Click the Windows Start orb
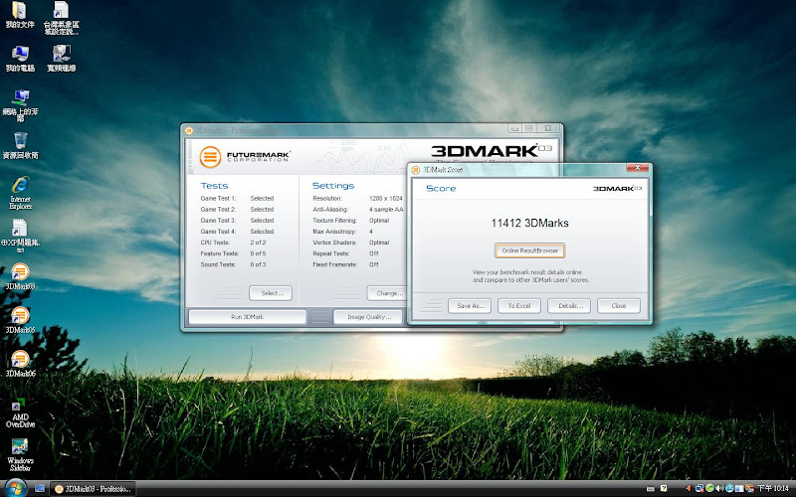This screenshot has width=796, height=497. (15, 488)
